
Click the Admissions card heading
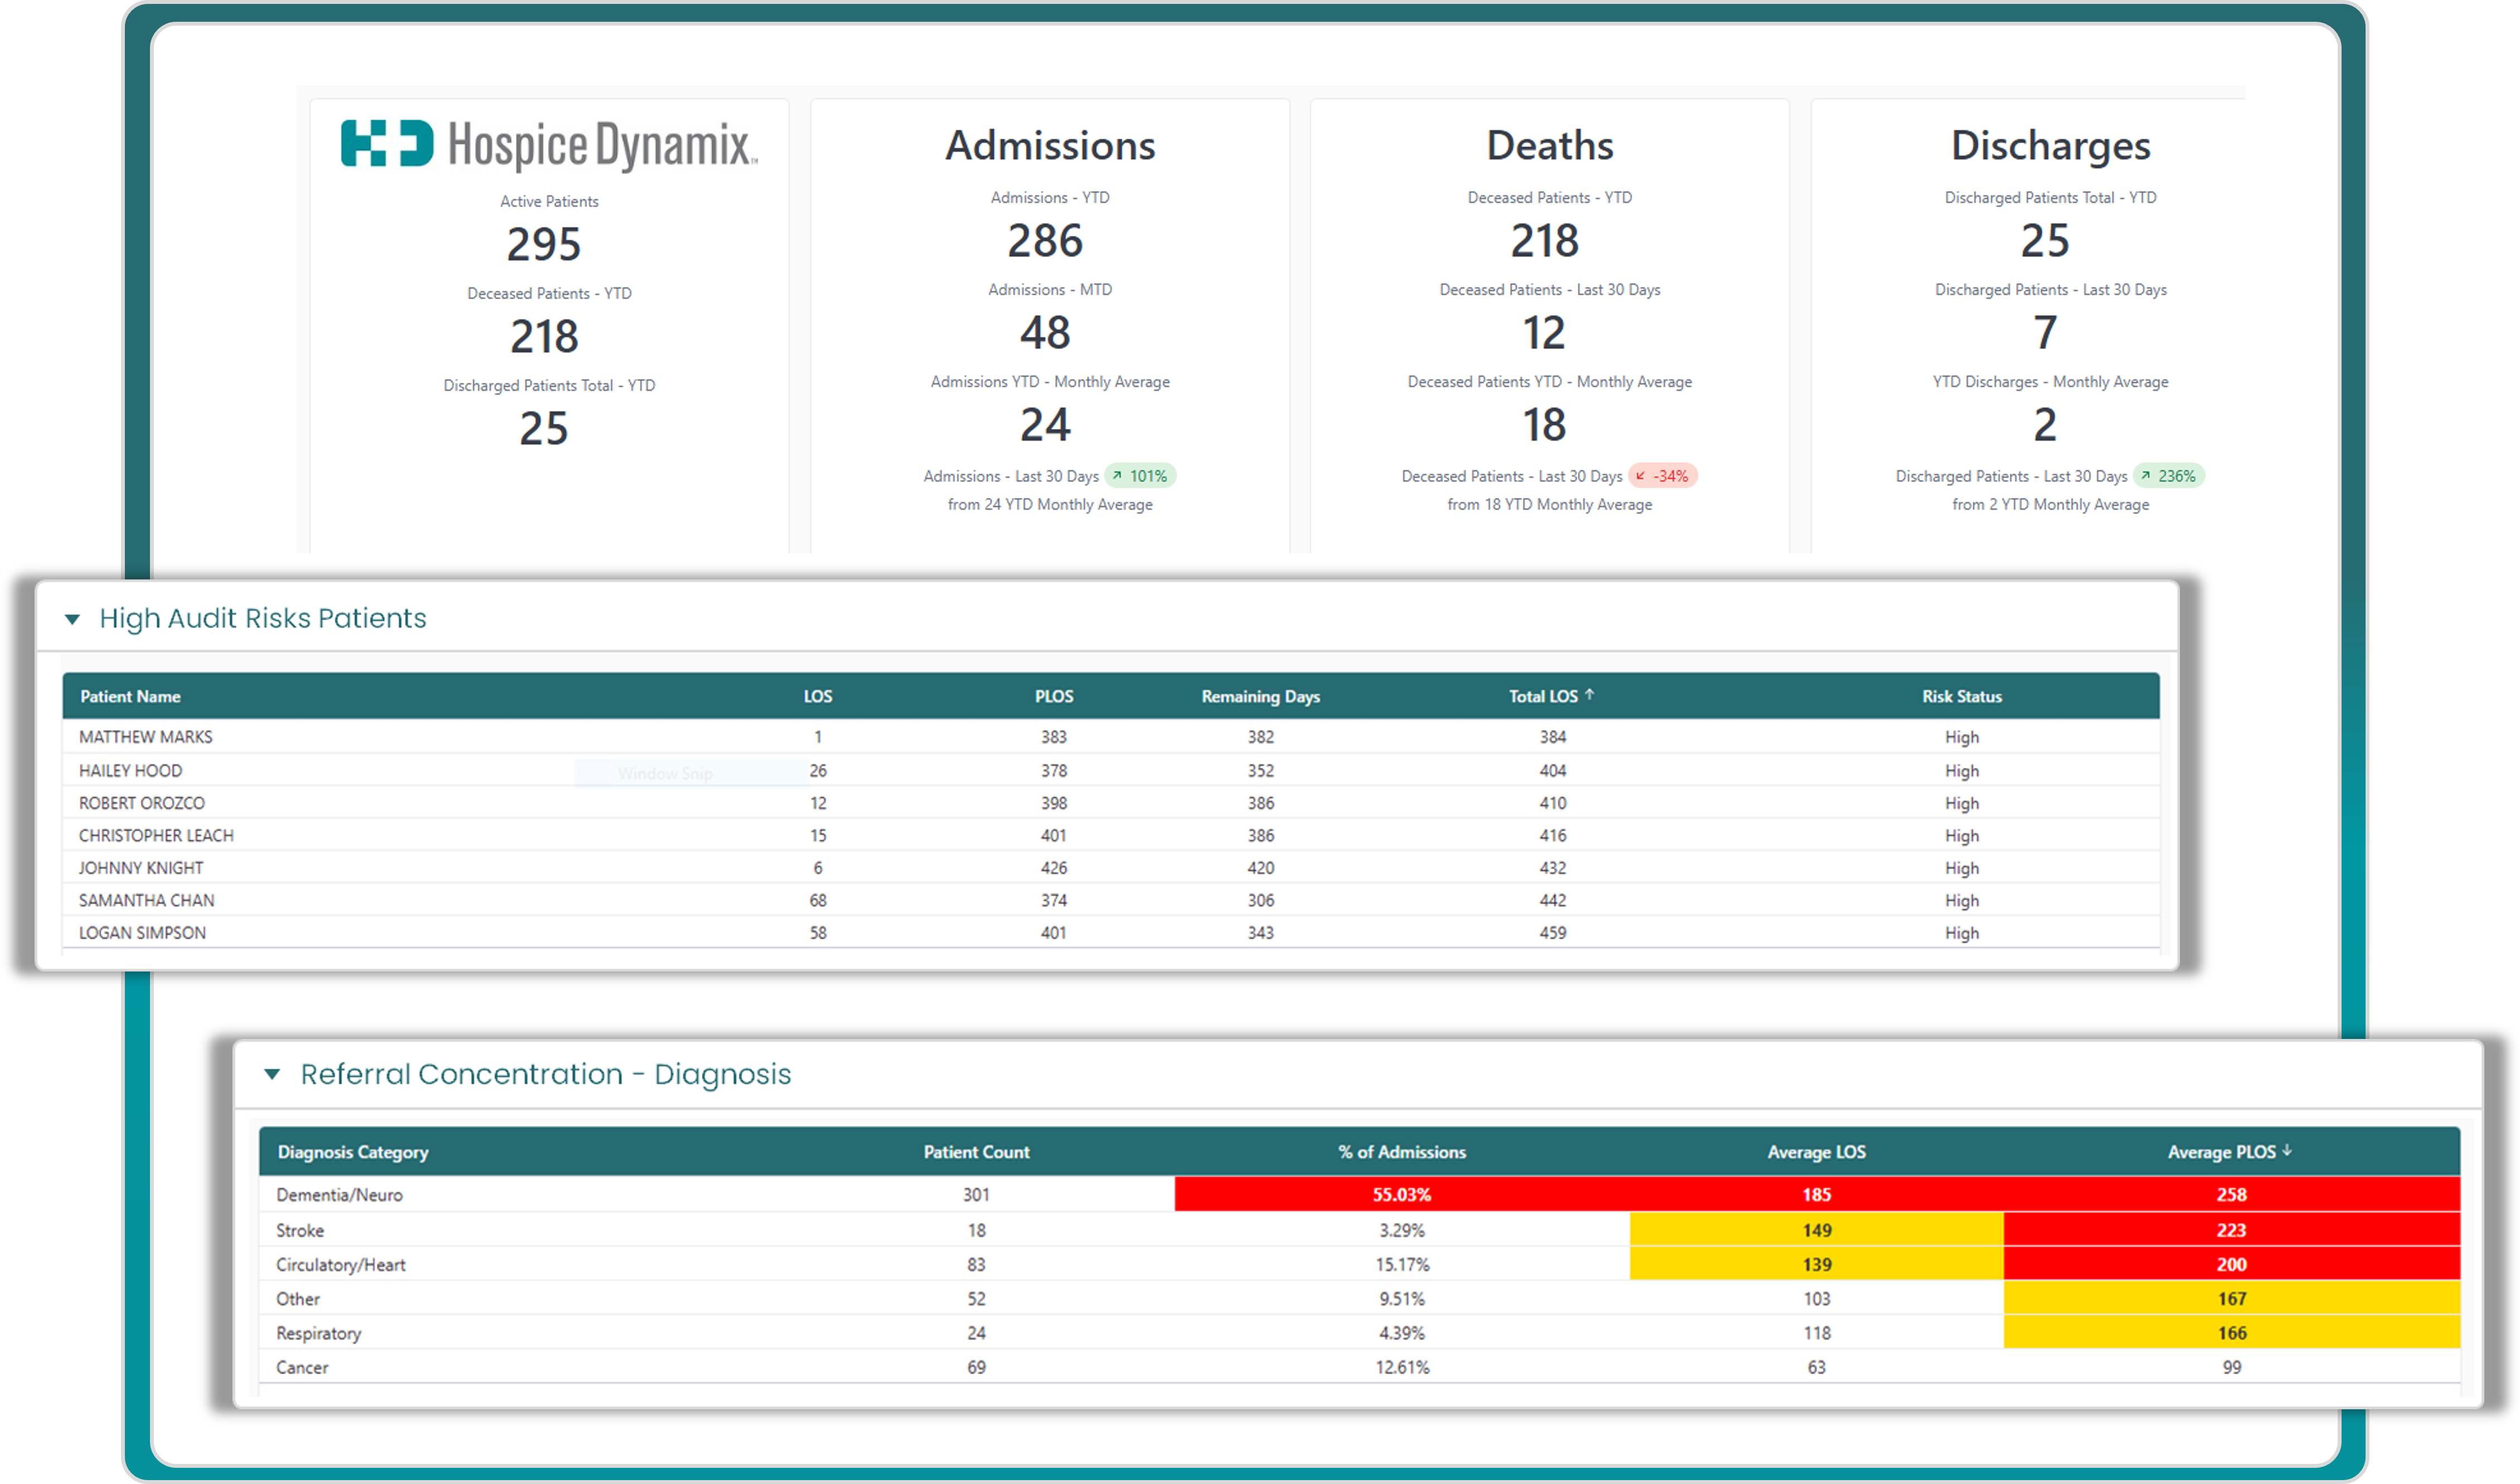coord(1050,145)
